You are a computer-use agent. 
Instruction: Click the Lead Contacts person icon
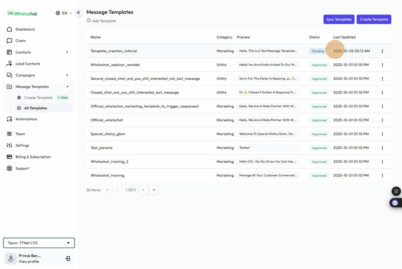coord(9,64)
